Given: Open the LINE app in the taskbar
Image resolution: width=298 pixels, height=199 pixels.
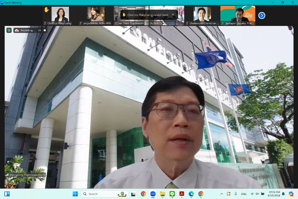Looking at the screenshot, I should pos(172,194).
